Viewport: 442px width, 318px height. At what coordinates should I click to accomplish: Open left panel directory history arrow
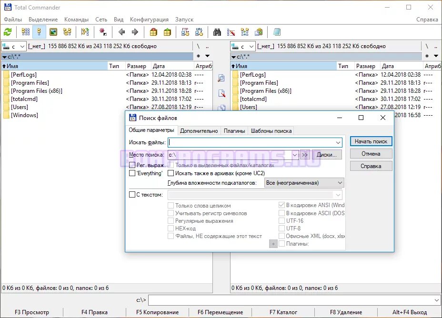(x=208, y=56)
